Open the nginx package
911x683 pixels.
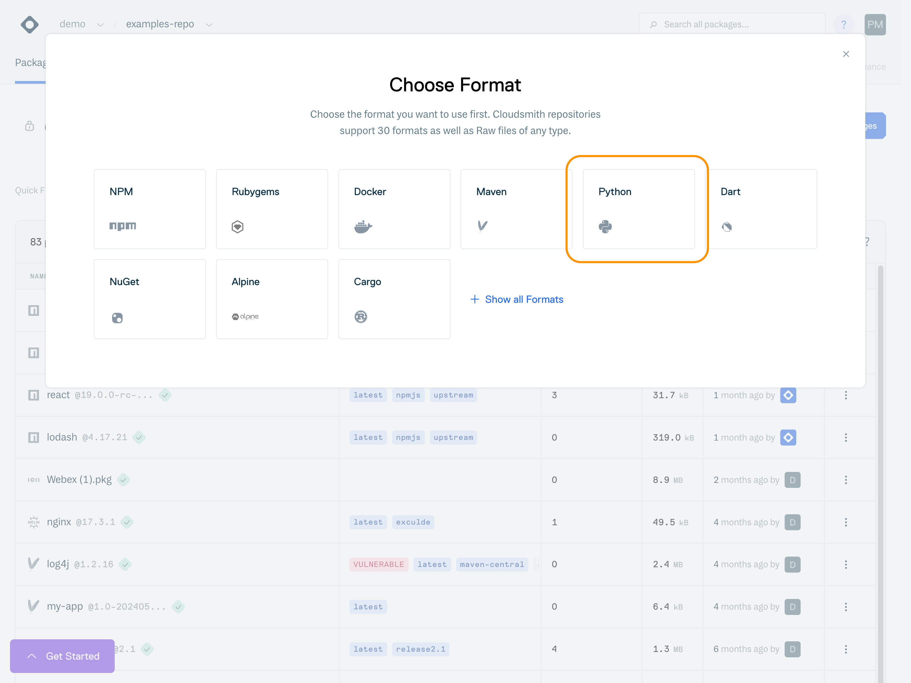click(x=59, y=522)
